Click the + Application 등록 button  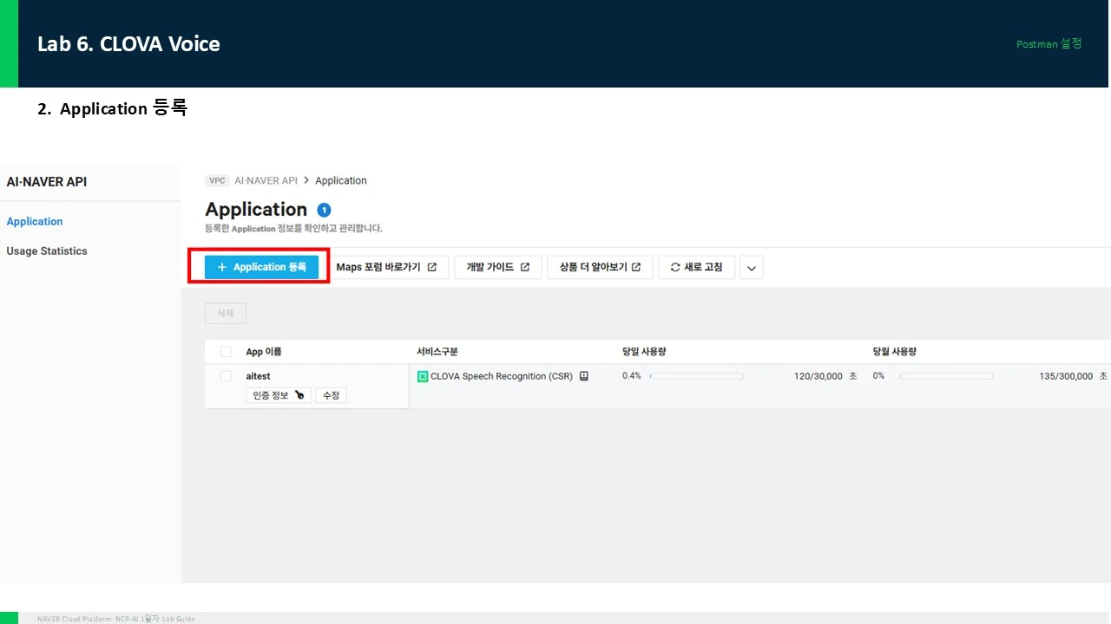click(261, 267)
